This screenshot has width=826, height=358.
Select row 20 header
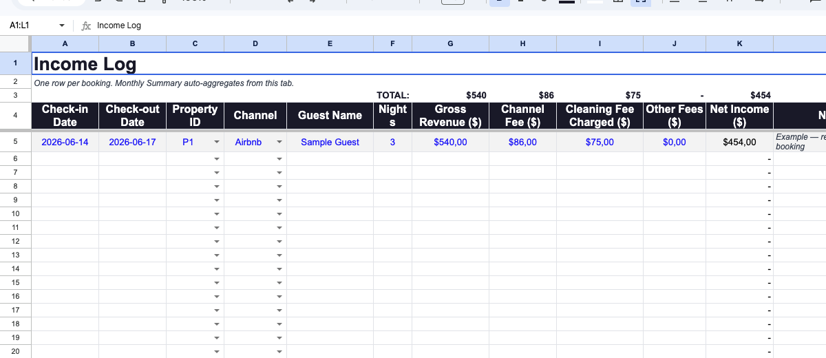[15, 351]
